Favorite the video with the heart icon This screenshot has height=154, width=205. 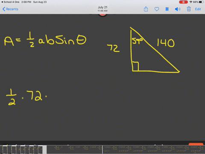(x=157, y=9)
